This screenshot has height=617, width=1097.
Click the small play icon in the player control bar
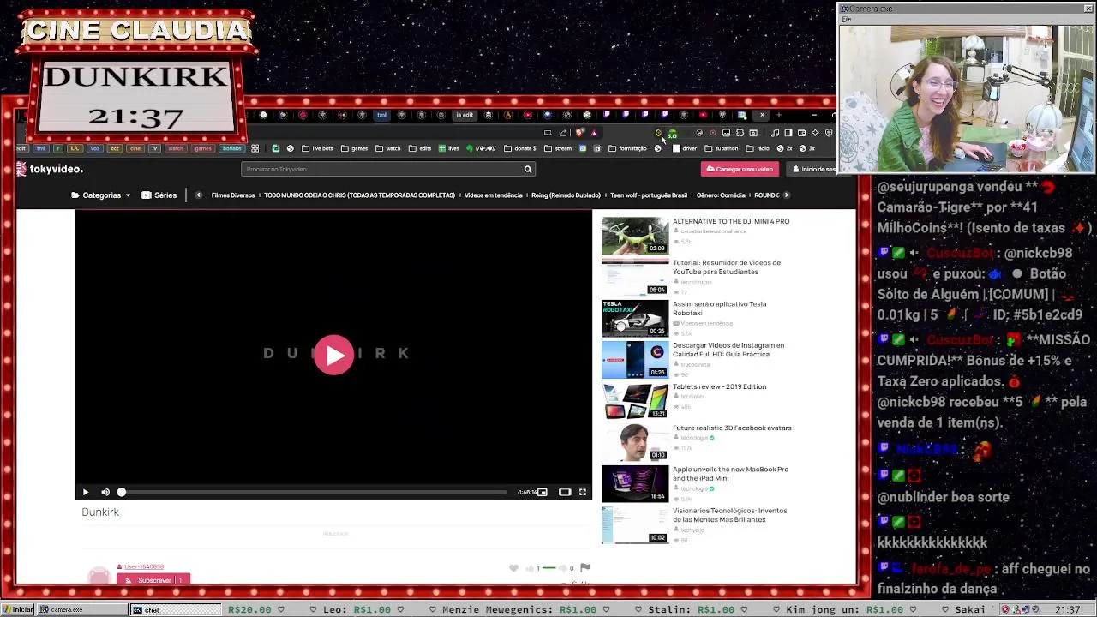86,492
